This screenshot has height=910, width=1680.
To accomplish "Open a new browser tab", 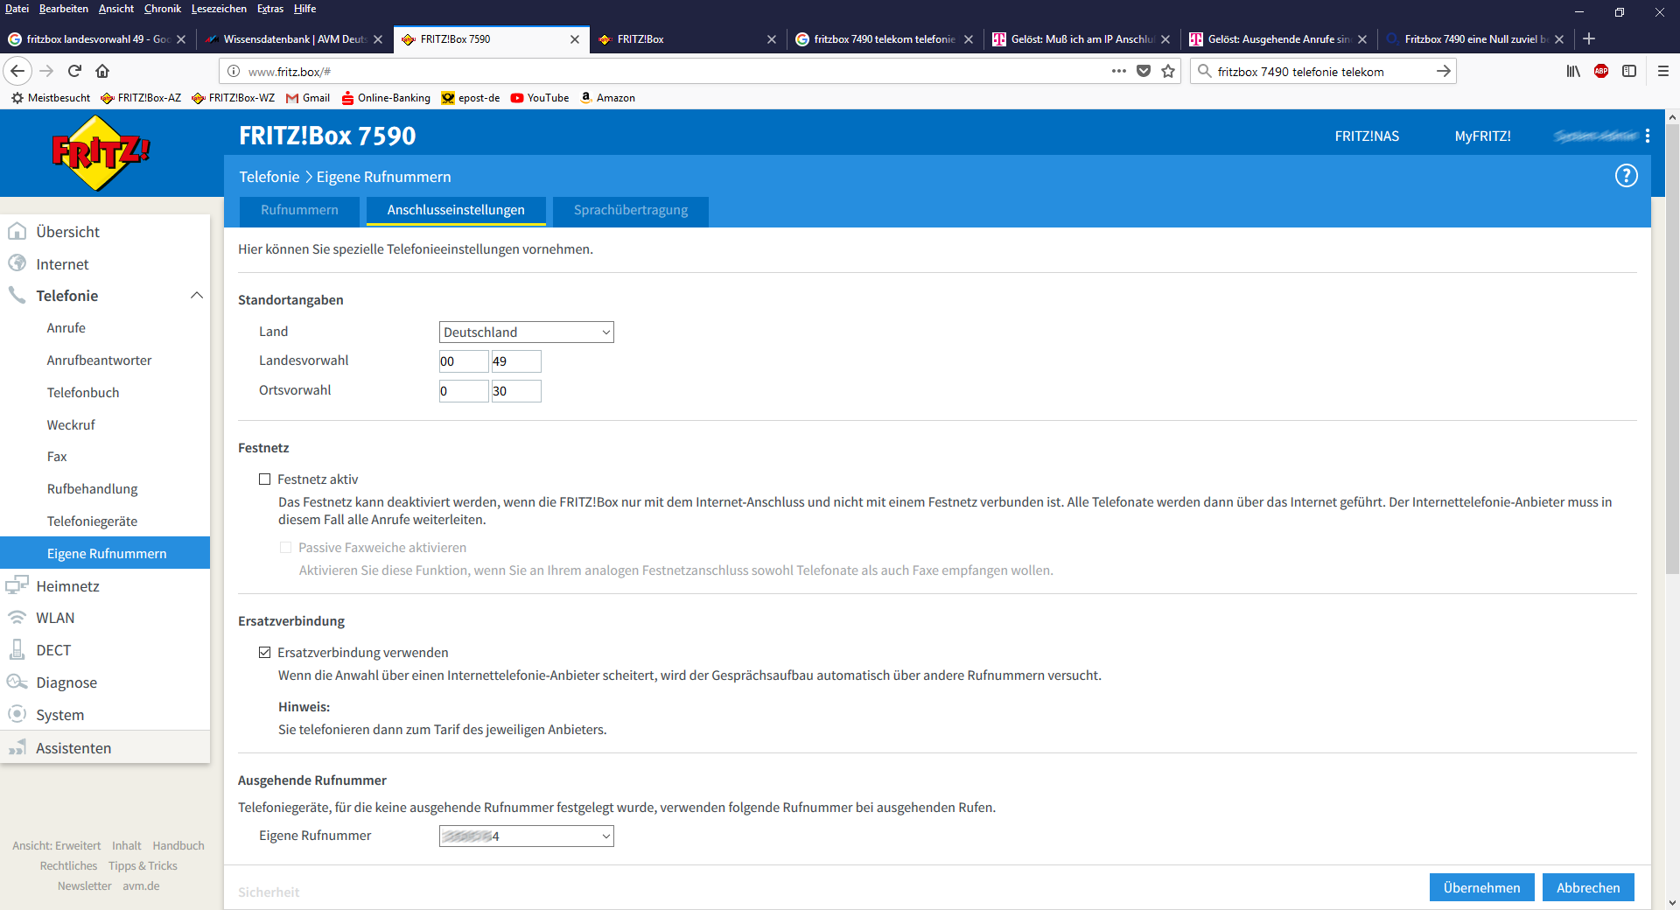I will 1589,38.
